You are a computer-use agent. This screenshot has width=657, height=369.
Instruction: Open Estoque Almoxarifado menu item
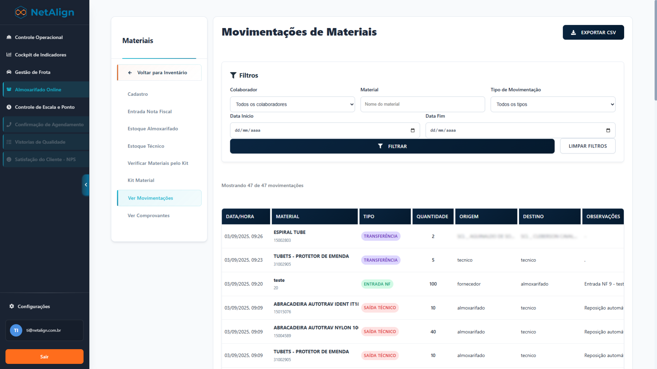153,129
